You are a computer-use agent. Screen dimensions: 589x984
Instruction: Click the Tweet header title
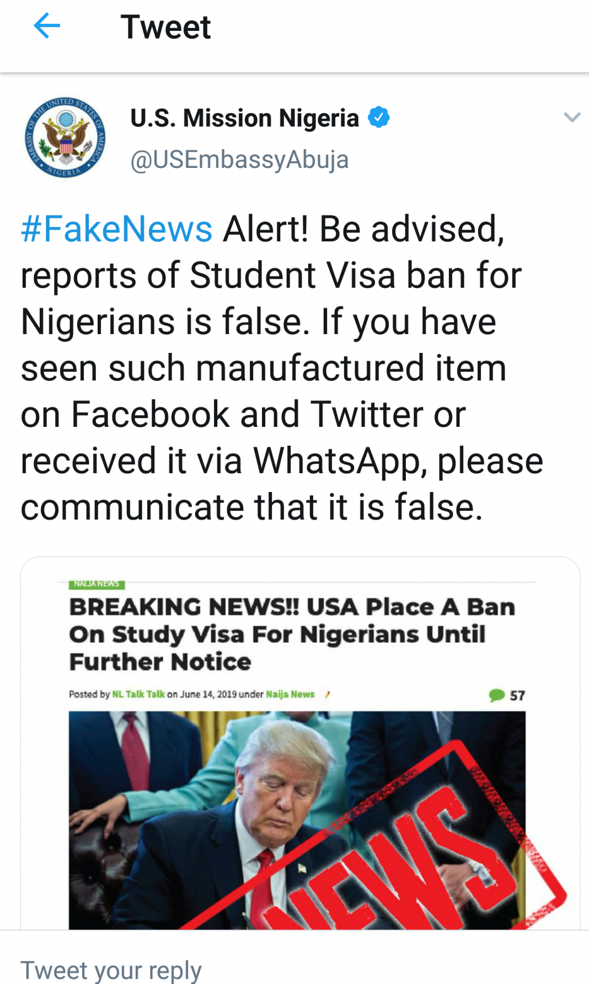165,27
